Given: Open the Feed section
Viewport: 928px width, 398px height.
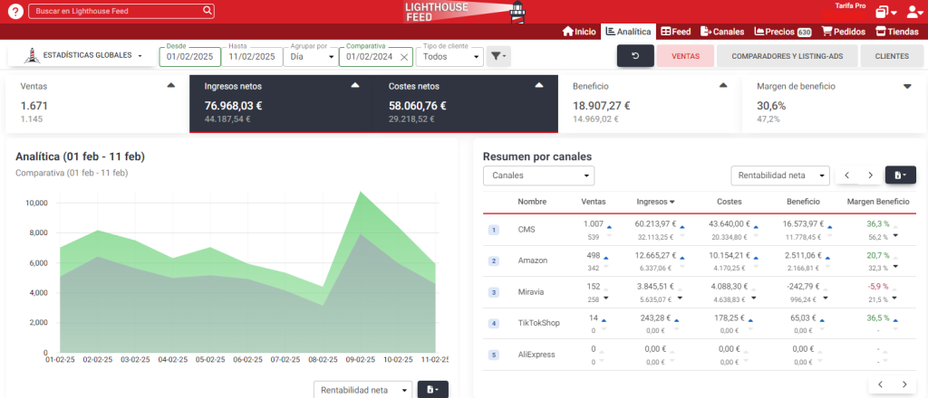Looking at the screenshot, I should [x=676, y=32].
